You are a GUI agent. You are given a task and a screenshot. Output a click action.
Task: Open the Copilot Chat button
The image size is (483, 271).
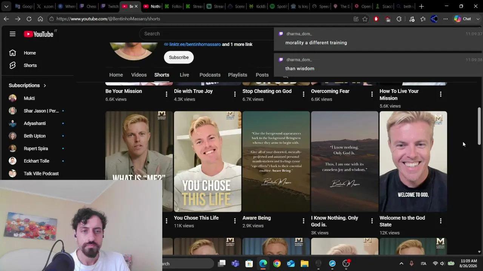[x=463, y=19]
